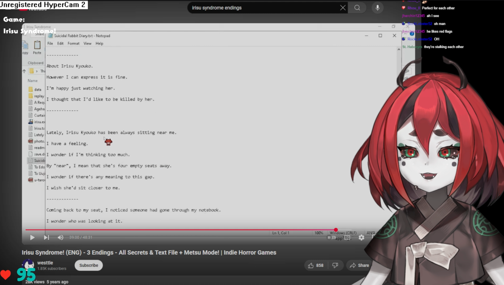This screenshot has width=504, height=285.
Task: Open YouTube player settings gear
Action: coord(362,237)
